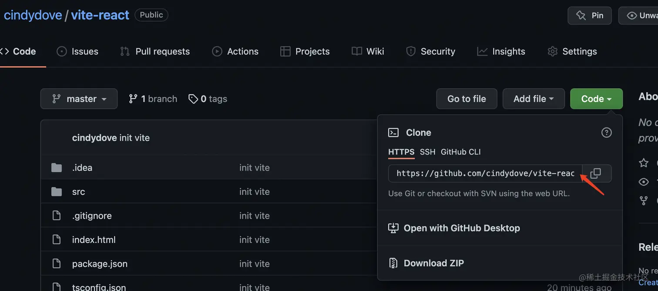Open the Pull requests tab

pyautogui.click(x=155, y=51)
